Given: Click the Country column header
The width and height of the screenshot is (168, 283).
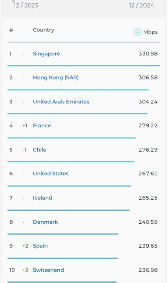Looking at the screenshot, I should (x=44, y=30).
